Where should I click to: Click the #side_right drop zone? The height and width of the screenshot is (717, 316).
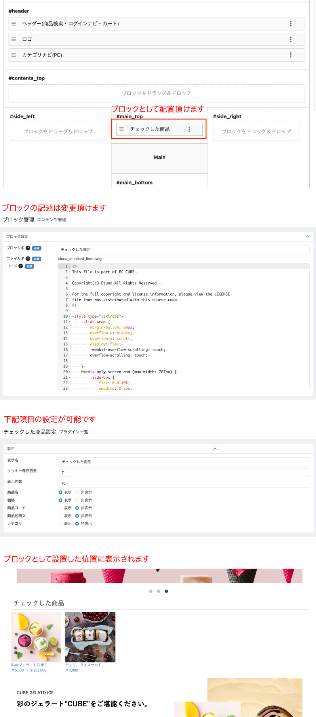pos(256,131)
